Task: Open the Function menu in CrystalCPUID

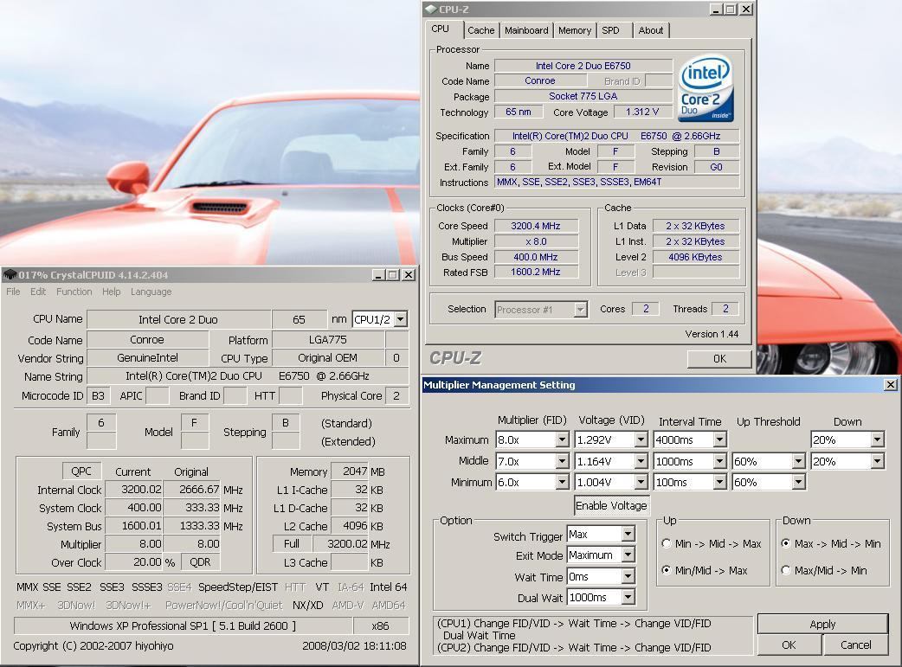Action: coord(74,292)
